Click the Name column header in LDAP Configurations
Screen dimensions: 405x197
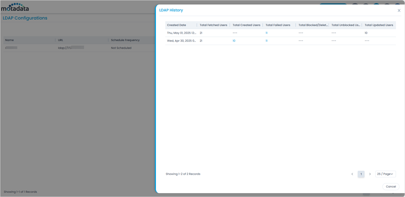[x=9, y=40]
